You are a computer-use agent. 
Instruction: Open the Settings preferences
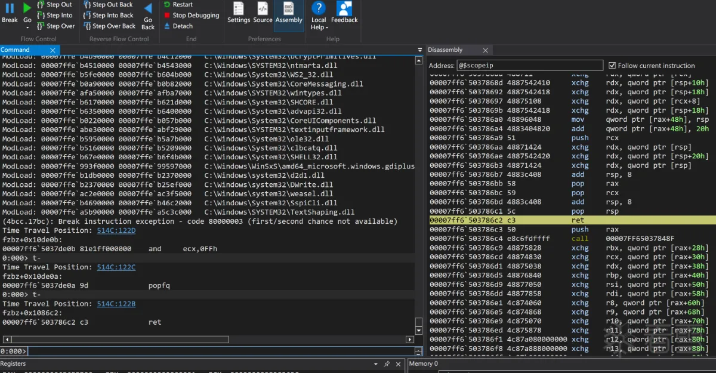[239, 13]
